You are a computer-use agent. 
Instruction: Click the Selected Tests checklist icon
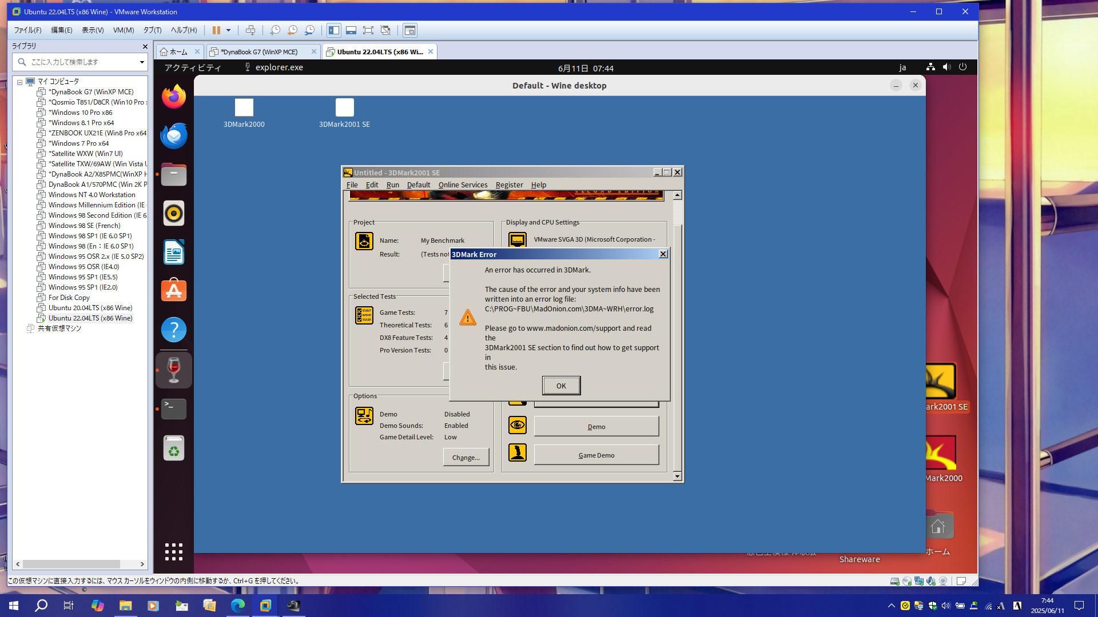click(x=364, y=315)
